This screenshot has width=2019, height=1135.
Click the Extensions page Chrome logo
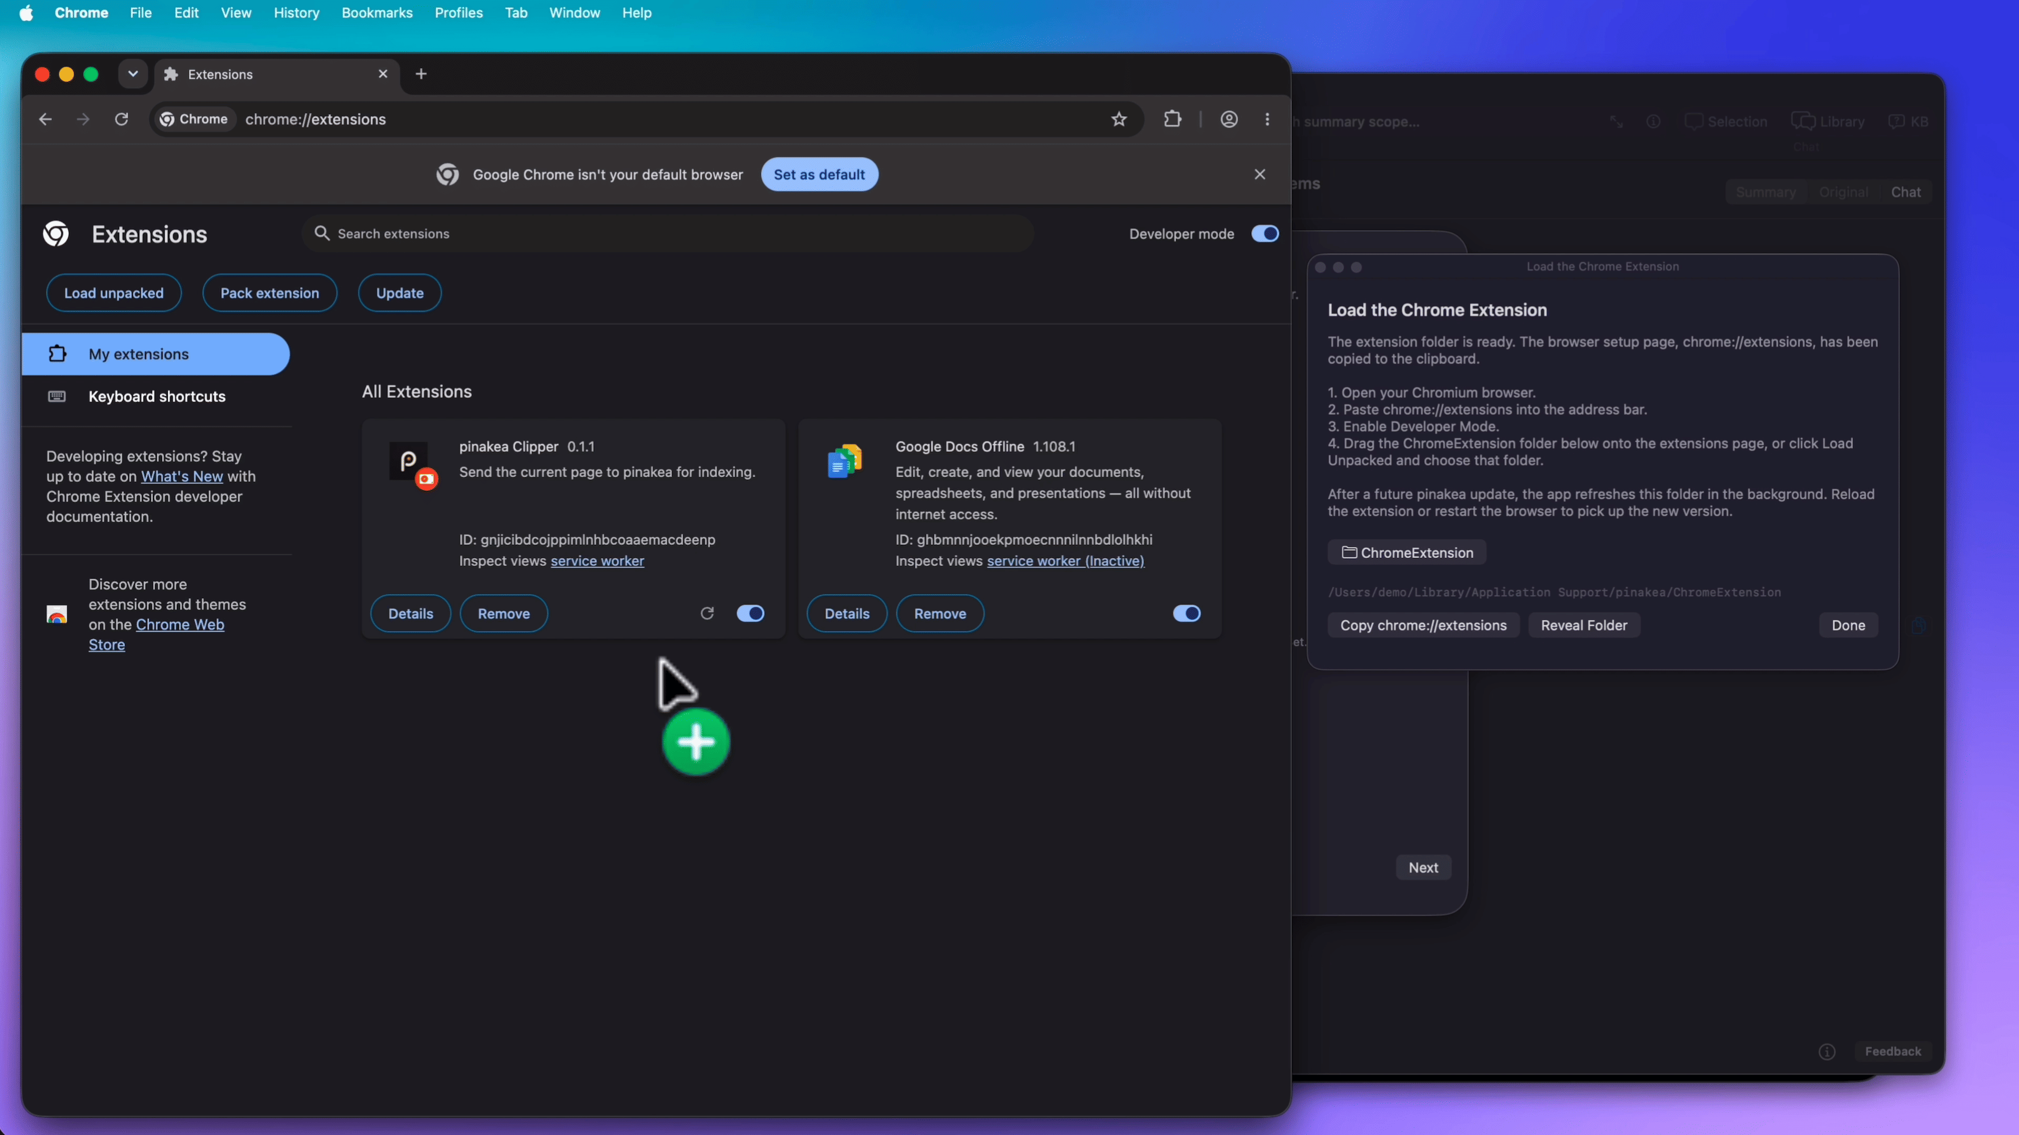56,233
